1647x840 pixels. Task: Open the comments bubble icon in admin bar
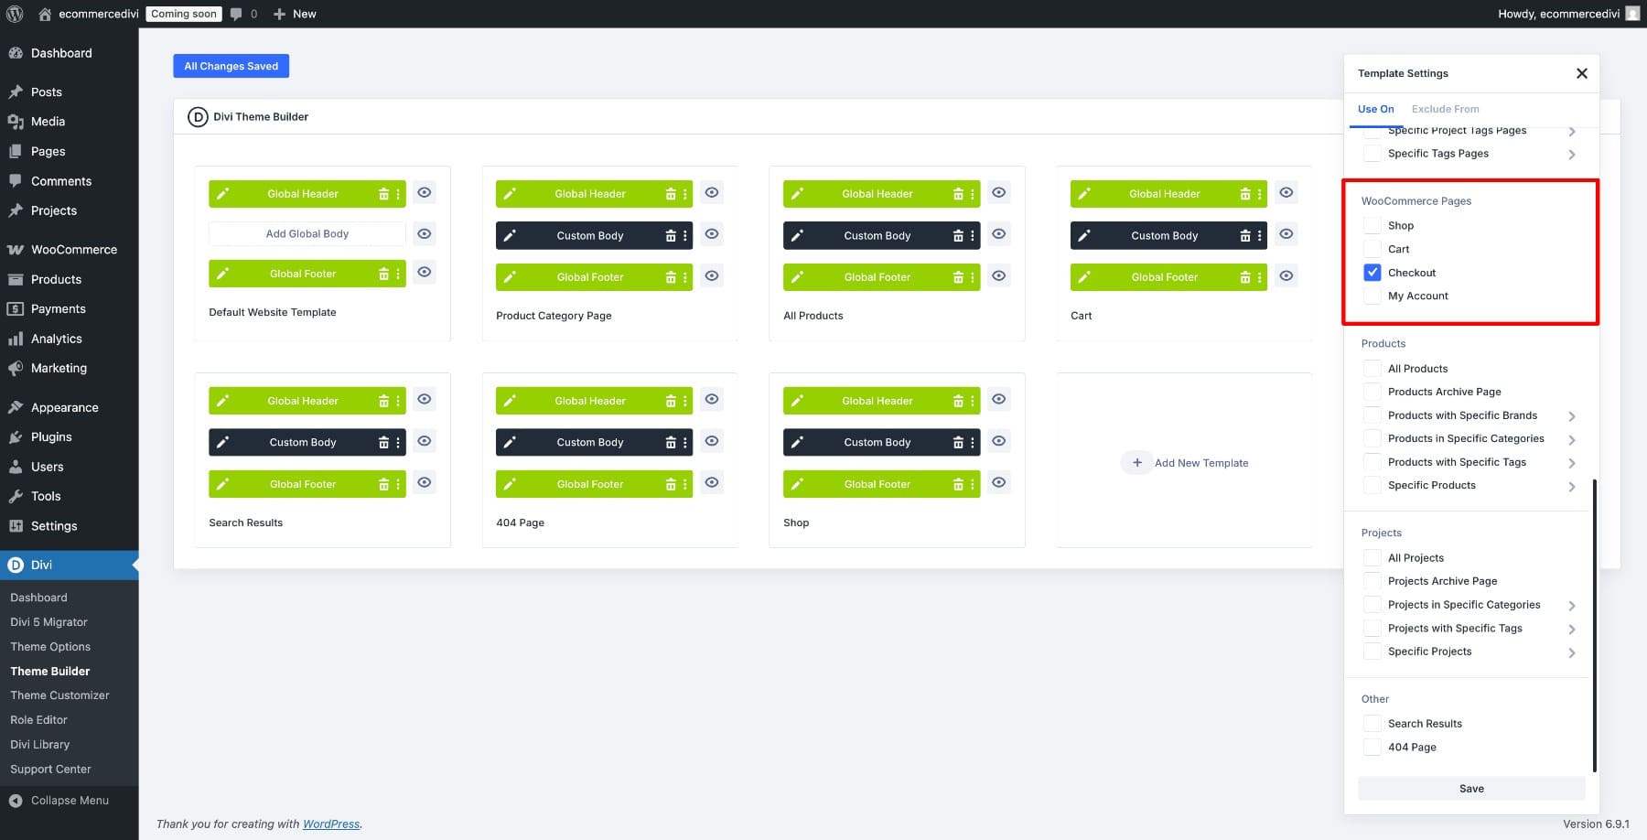[237, 14]
